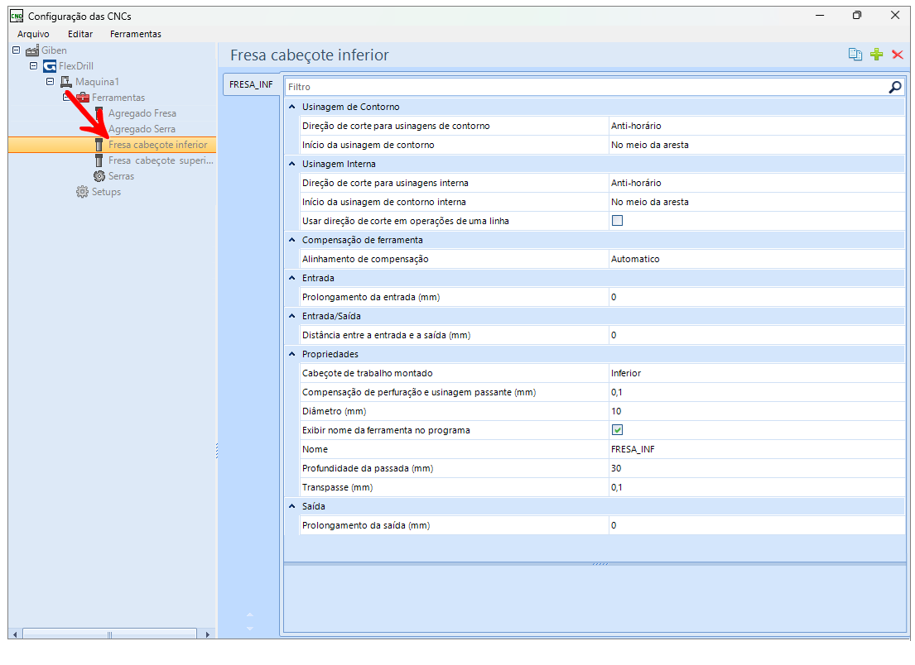Click the Giben factory icon
The image size is (915, 665).
pyautogui.click(x=32, y=50)
